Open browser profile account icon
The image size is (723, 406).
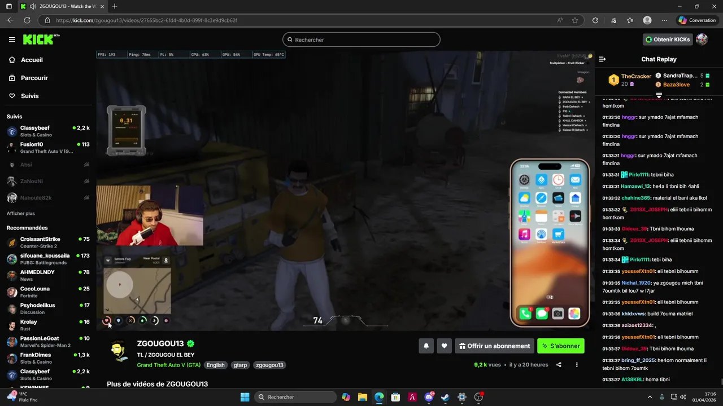pyautogui.click(x=647, y=20)
